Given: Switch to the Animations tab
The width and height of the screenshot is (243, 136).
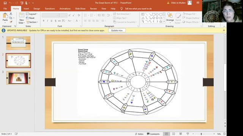Looking at the screenshot, I should click(65, 9).
